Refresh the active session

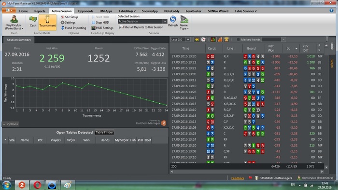click(173, 21)
